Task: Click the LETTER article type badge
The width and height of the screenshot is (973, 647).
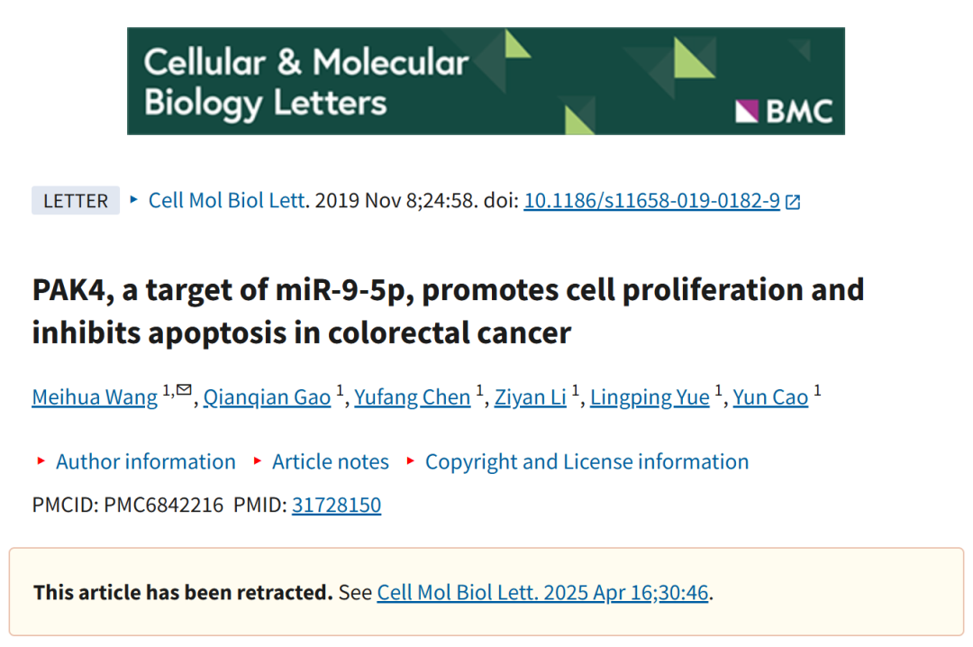Action: pyautogui.click(x=76, y=201)
